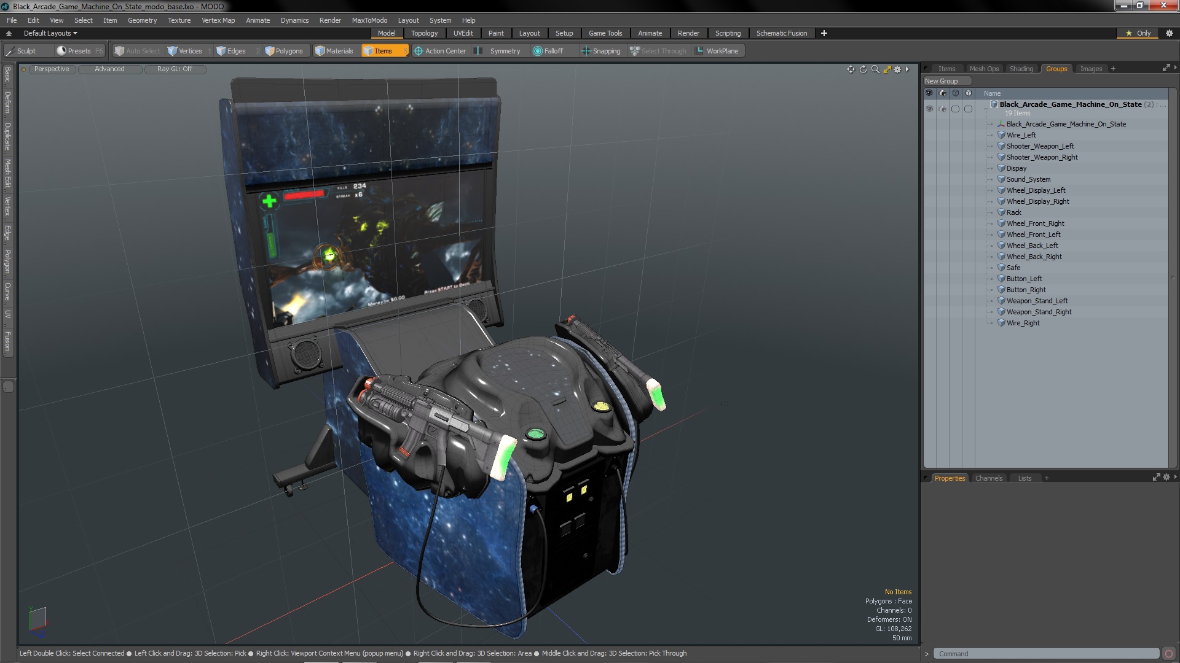Select the Rack item
The width and height of the screenshot is (1180, 663).
pos(1013,212)
